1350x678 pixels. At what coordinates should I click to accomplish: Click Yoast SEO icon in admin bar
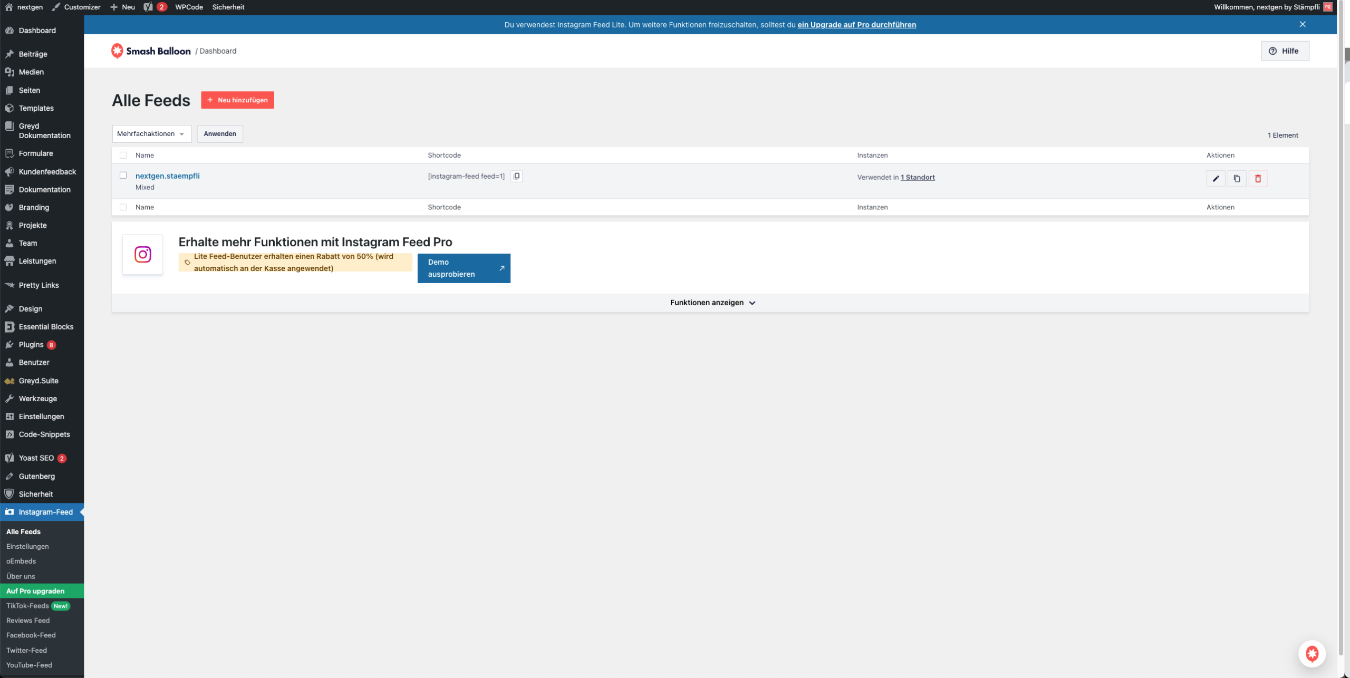pyautogui.click(x=148, y=7)
